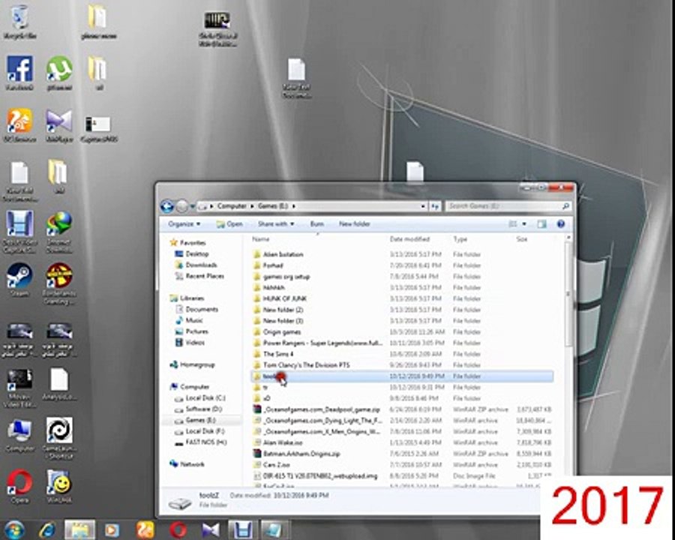675x540 pixels.
Task: Open the recent locations dropdown beside Forward
Action: 193,207
